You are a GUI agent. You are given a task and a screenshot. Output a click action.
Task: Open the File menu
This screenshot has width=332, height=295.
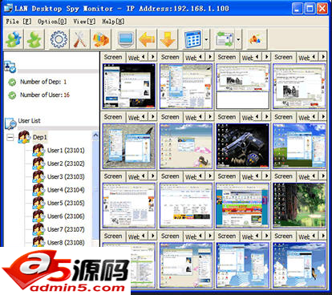18,22
